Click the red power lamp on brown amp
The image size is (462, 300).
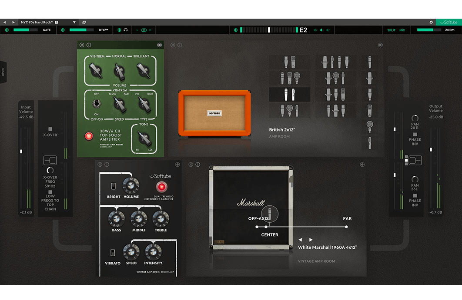coord(161,187)
